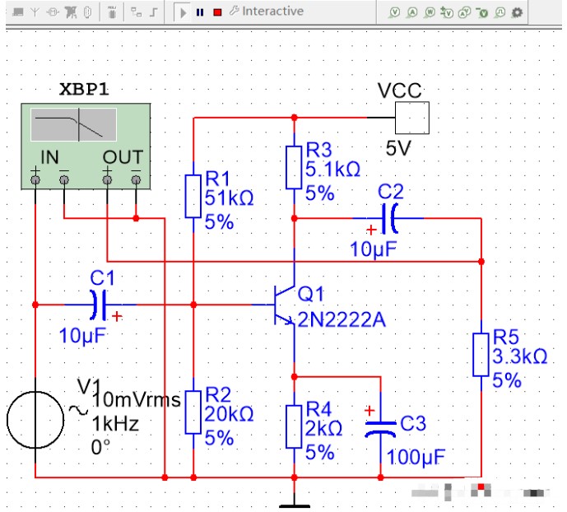Click the hierarchical block icon
567x512 pixels.
(137, 12)
